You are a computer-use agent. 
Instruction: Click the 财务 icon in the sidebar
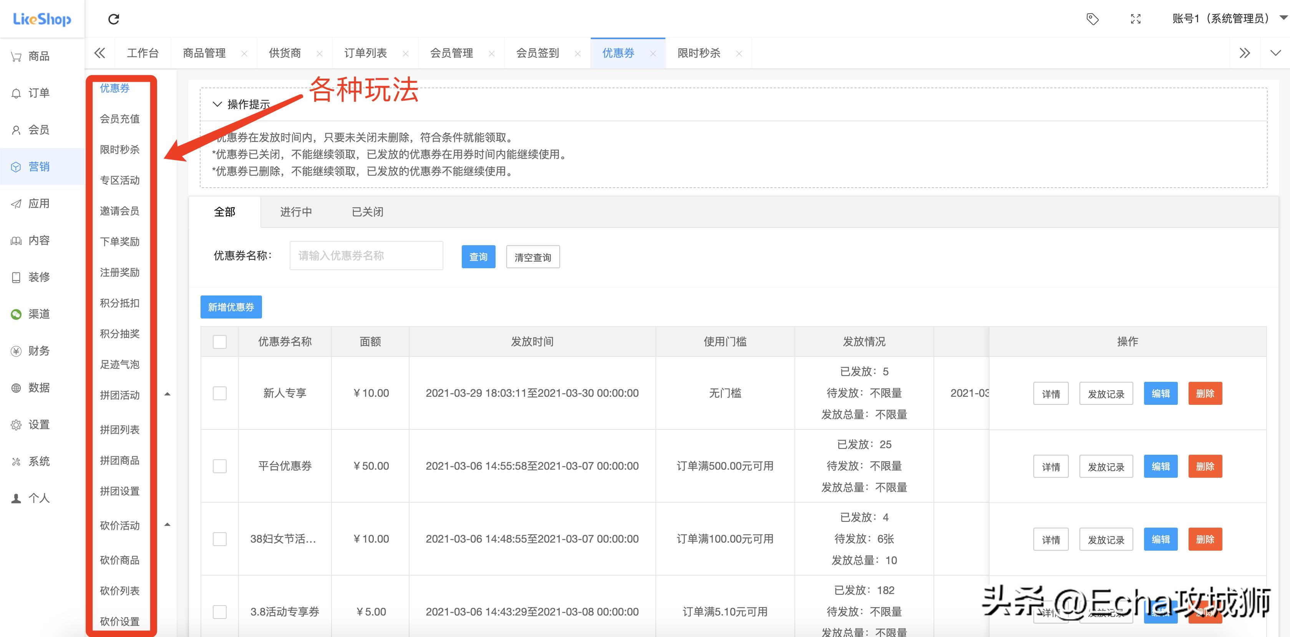point(31,350)
